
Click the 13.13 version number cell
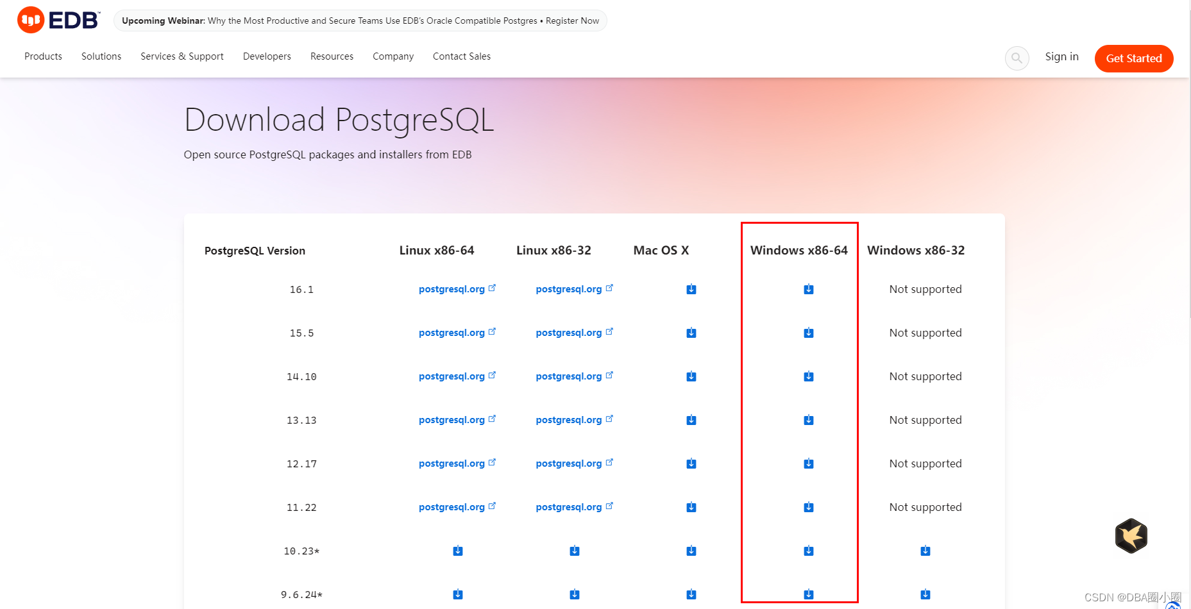pyautogui.click(x=301, y=421)
